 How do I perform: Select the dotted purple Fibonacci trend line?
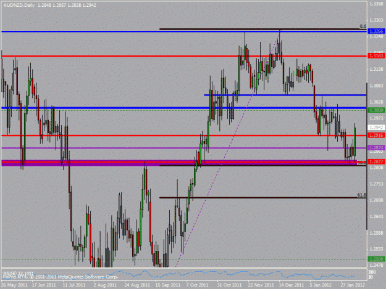tap(227, 149)
